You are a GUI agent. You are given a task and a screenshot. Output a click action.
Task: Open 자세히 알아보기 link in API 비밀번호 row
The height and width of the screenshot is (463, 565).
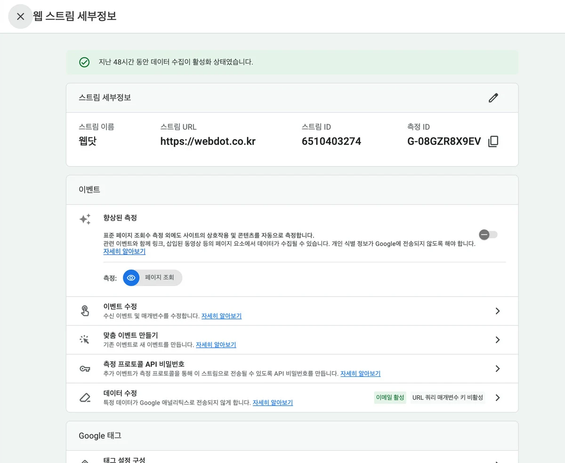click(x=360, y=374)
